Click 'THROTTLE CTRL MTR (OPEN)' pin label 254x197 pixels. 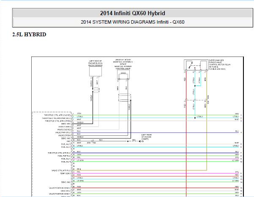click(58, 121)
